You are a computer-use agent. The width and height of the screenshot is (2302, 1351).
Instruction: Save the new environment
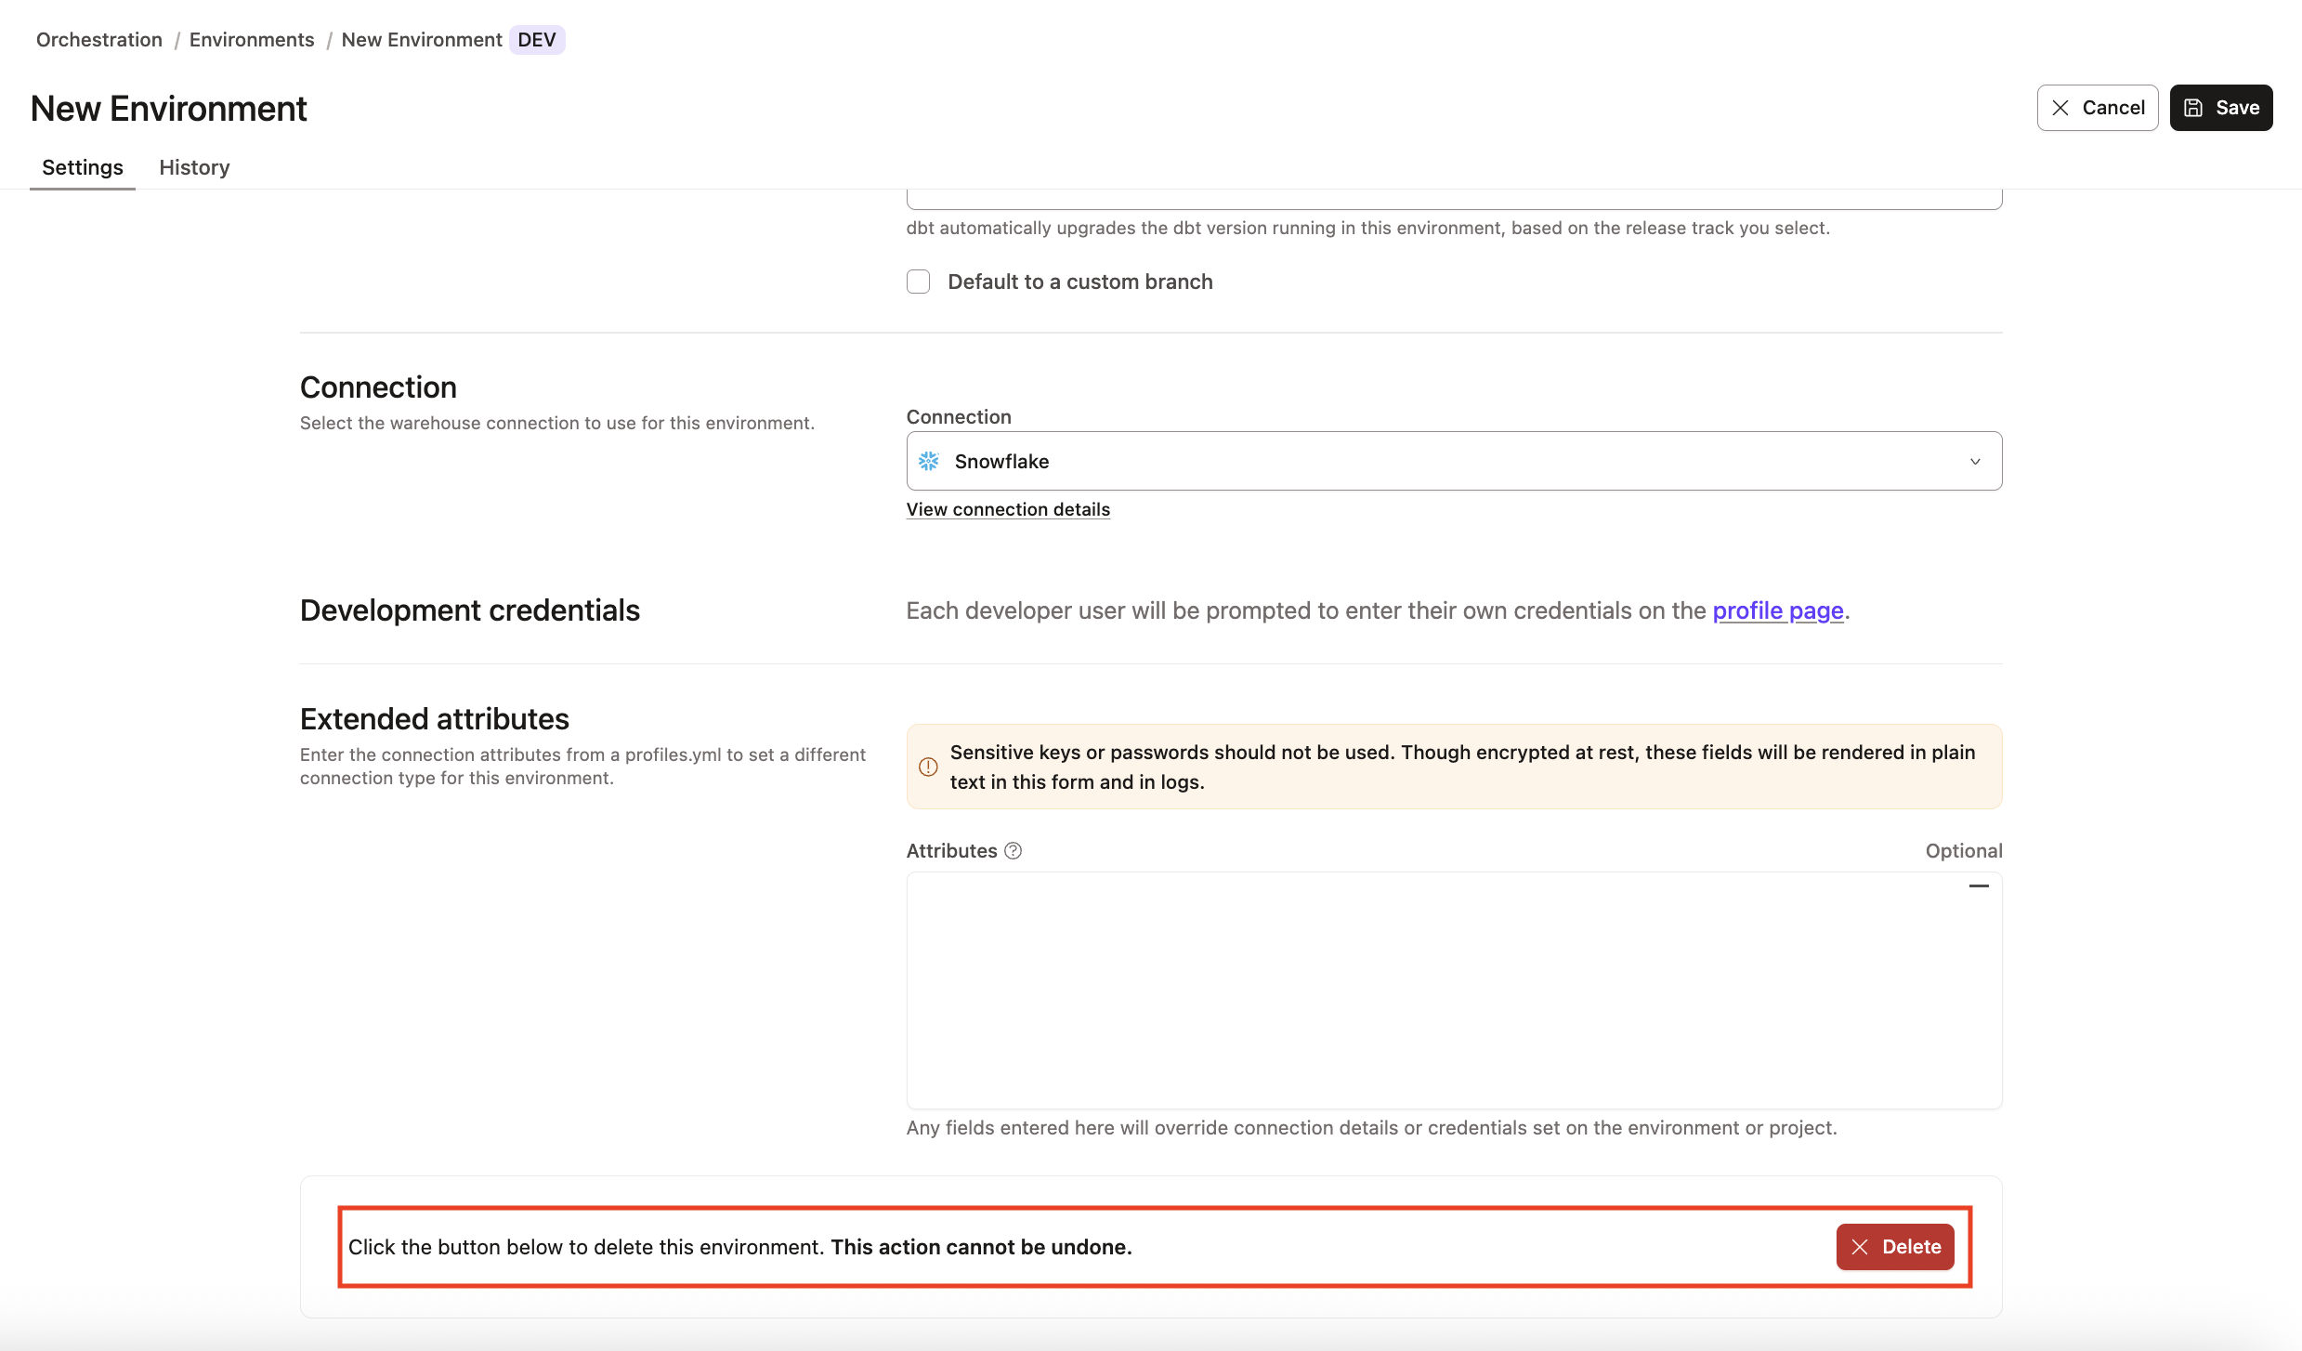click(x=2220, y=108)
